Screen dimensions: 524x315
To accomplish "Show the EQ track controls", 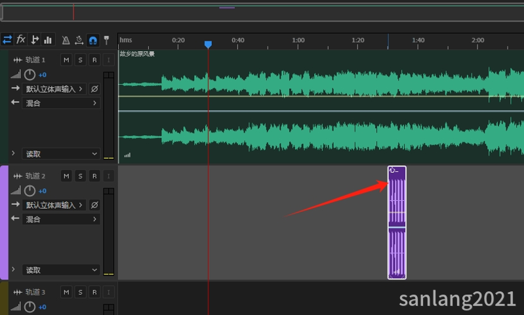I will (48, 39).
